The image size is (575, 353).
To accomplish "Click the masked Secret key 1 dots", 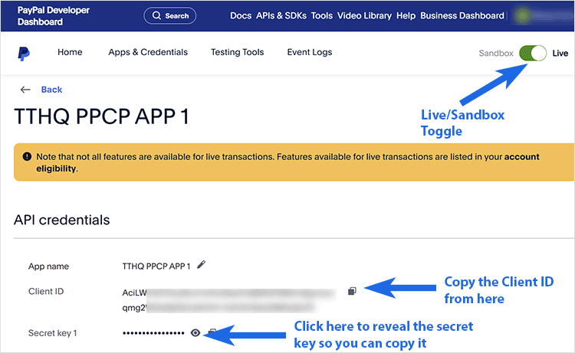I will (x=153, y=333).
